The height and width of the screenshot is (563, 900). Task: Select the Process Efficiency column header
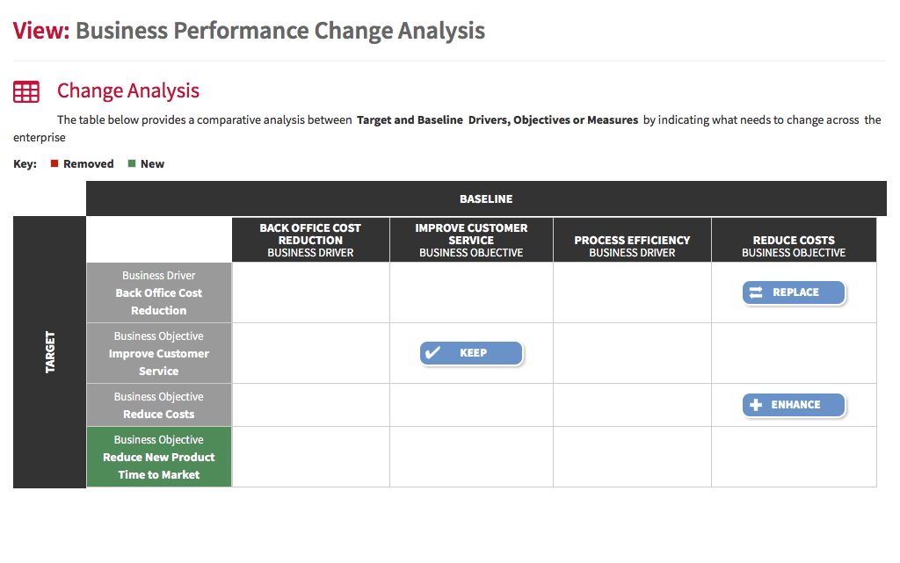coord(632,240)
